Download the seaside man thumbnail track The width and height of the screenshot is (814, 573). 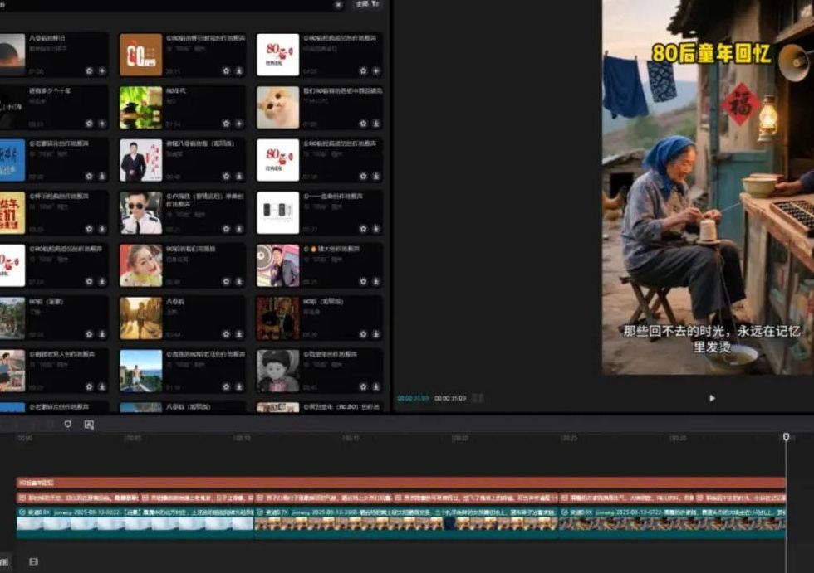(238, 386)
